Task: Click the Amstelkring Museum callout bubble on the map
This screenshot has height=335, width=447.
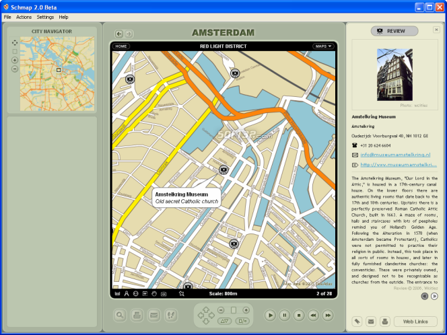Action: tap(186, 198)
